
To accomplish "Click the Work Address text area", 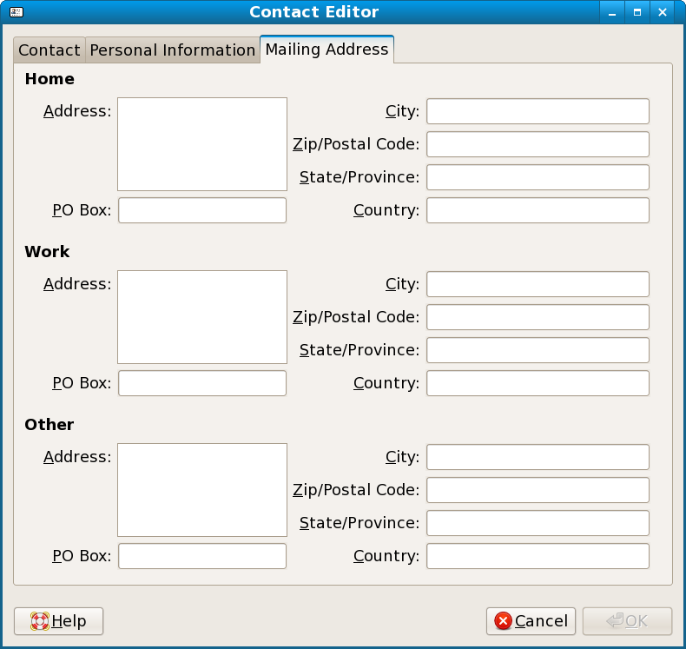I will pyautogui.click(x=202, y=317).
